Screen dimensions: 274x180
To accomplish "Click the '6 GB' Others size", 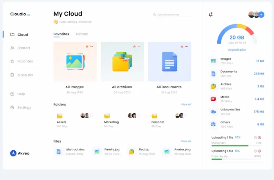I will [261, 125].
